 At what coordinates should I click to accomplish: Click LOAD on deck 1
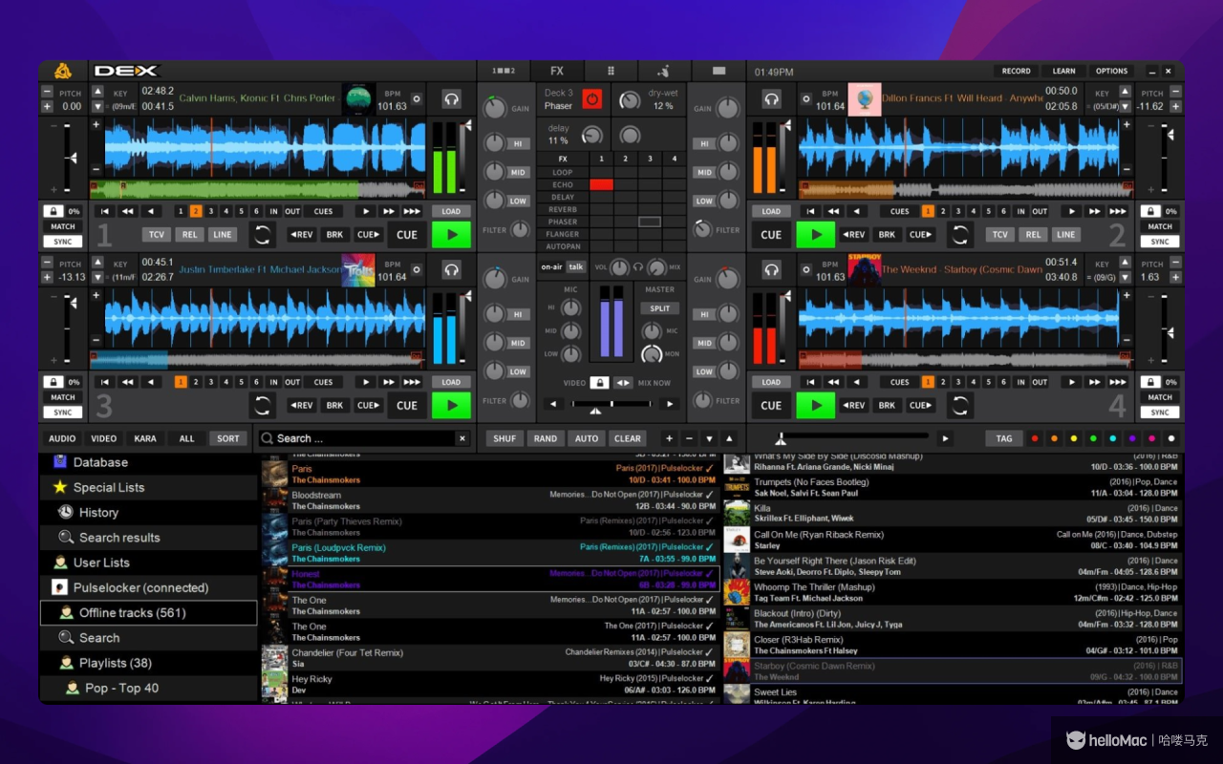[451, 211]
